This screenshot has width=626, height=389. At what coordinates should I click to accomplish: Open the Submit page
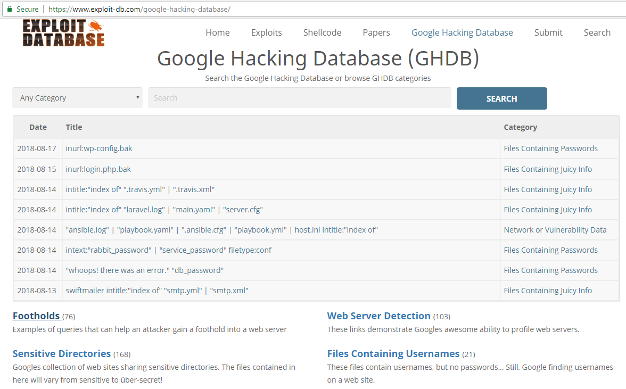(548, 32)
